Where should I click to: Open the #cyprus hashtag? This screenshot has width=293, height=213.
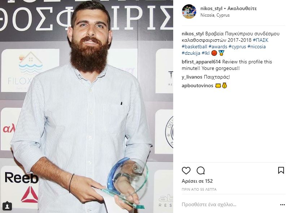click(237, 46)
